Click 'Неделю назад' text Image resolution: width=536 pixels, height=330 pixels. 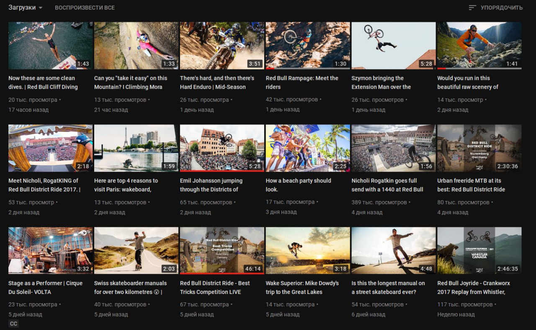[x=456, y=315]
